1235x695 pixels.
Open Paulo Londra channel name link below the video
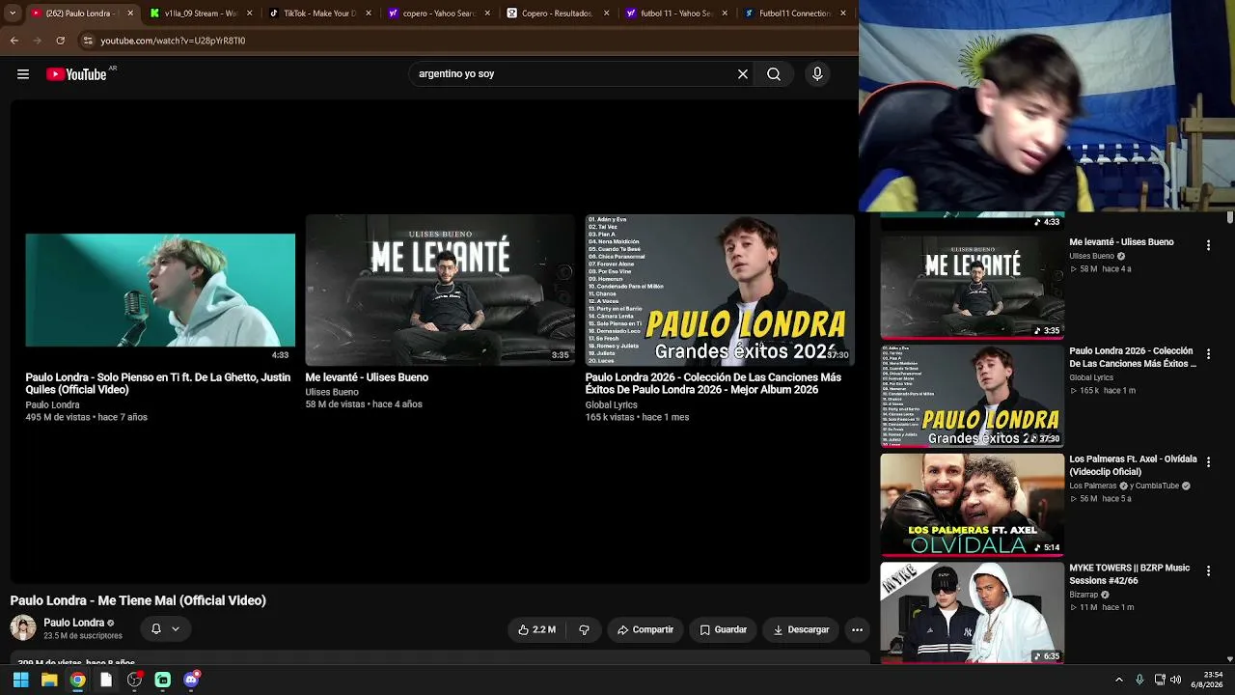click(x=73, y=623)
